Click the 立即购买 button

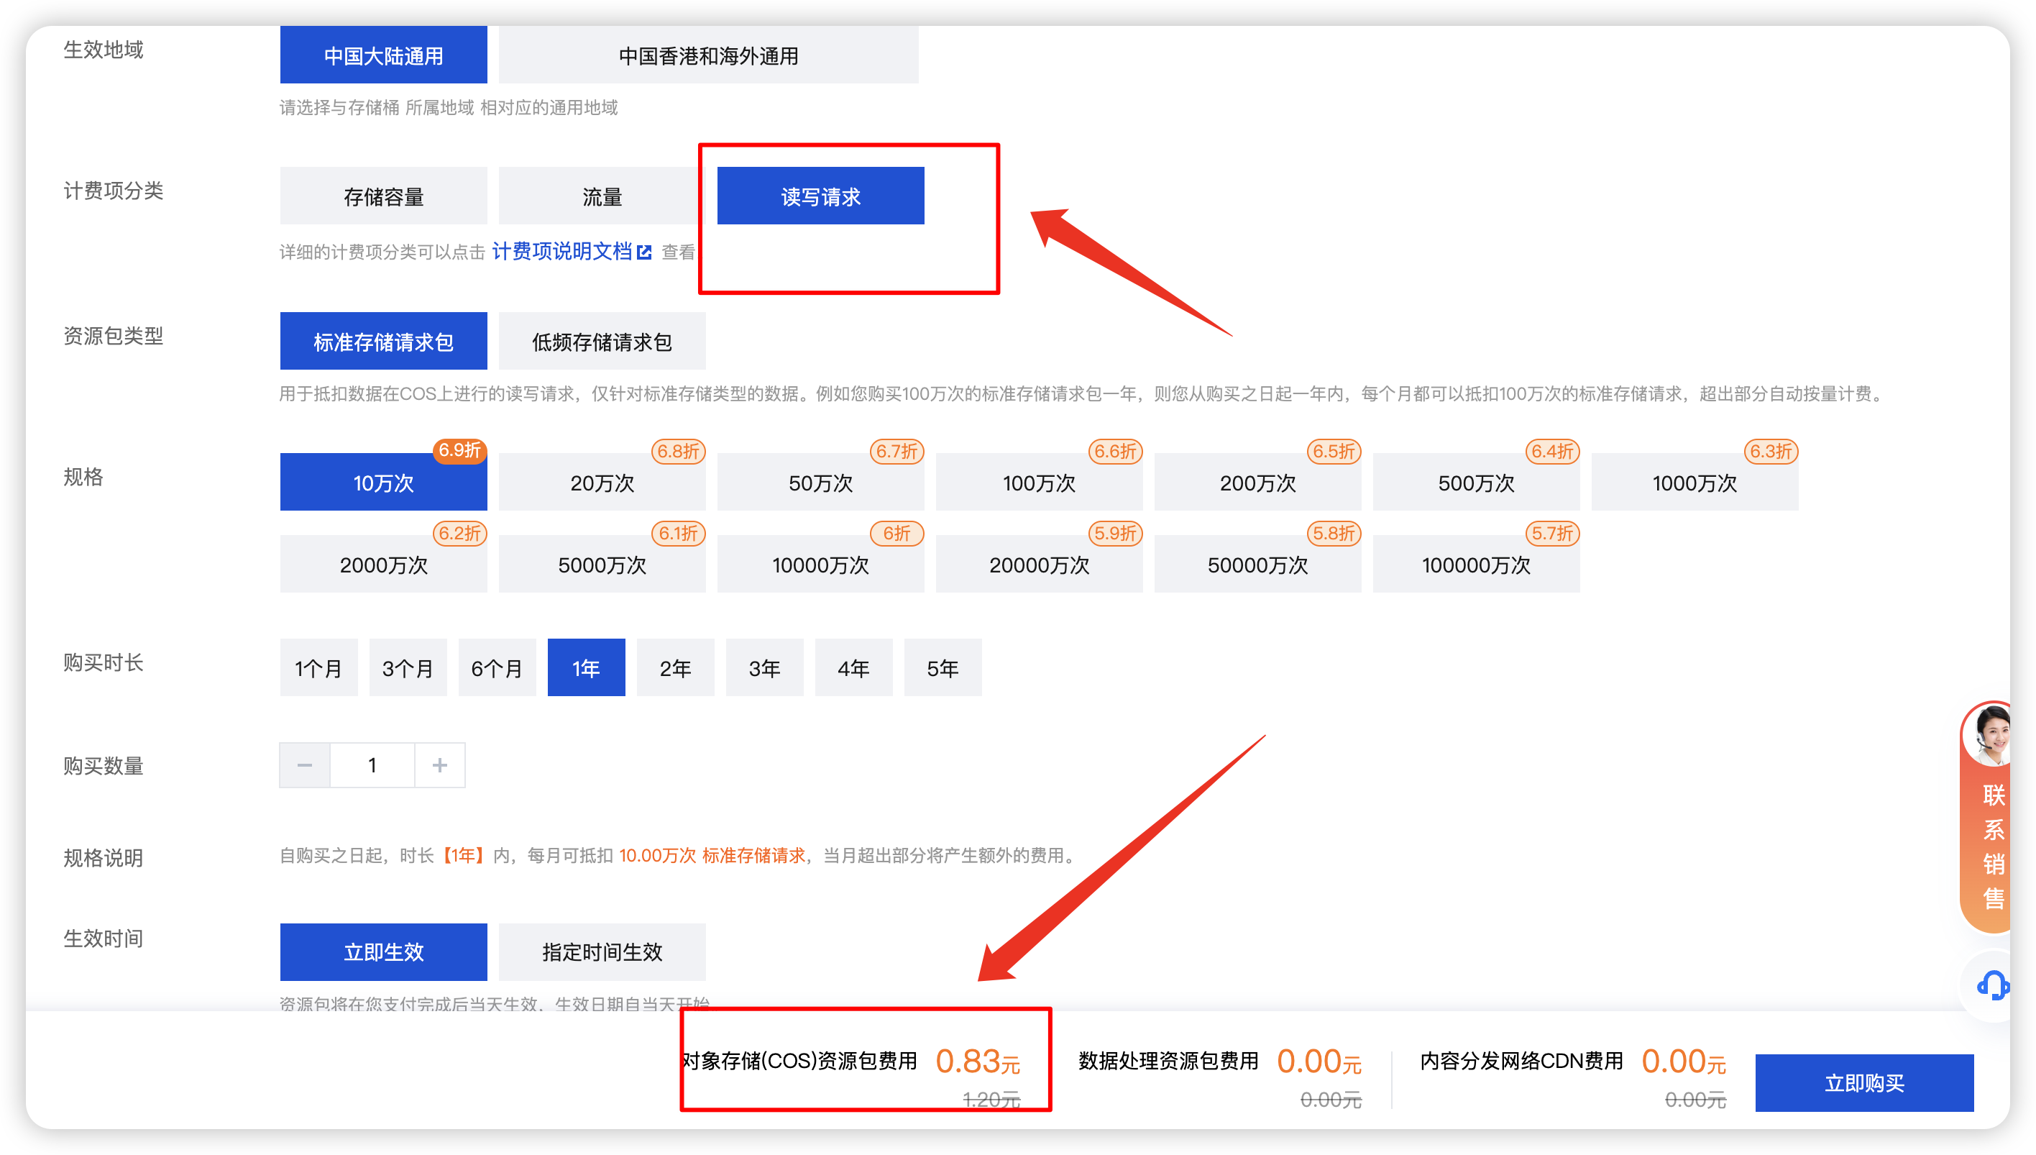tap(1863, 1082)
